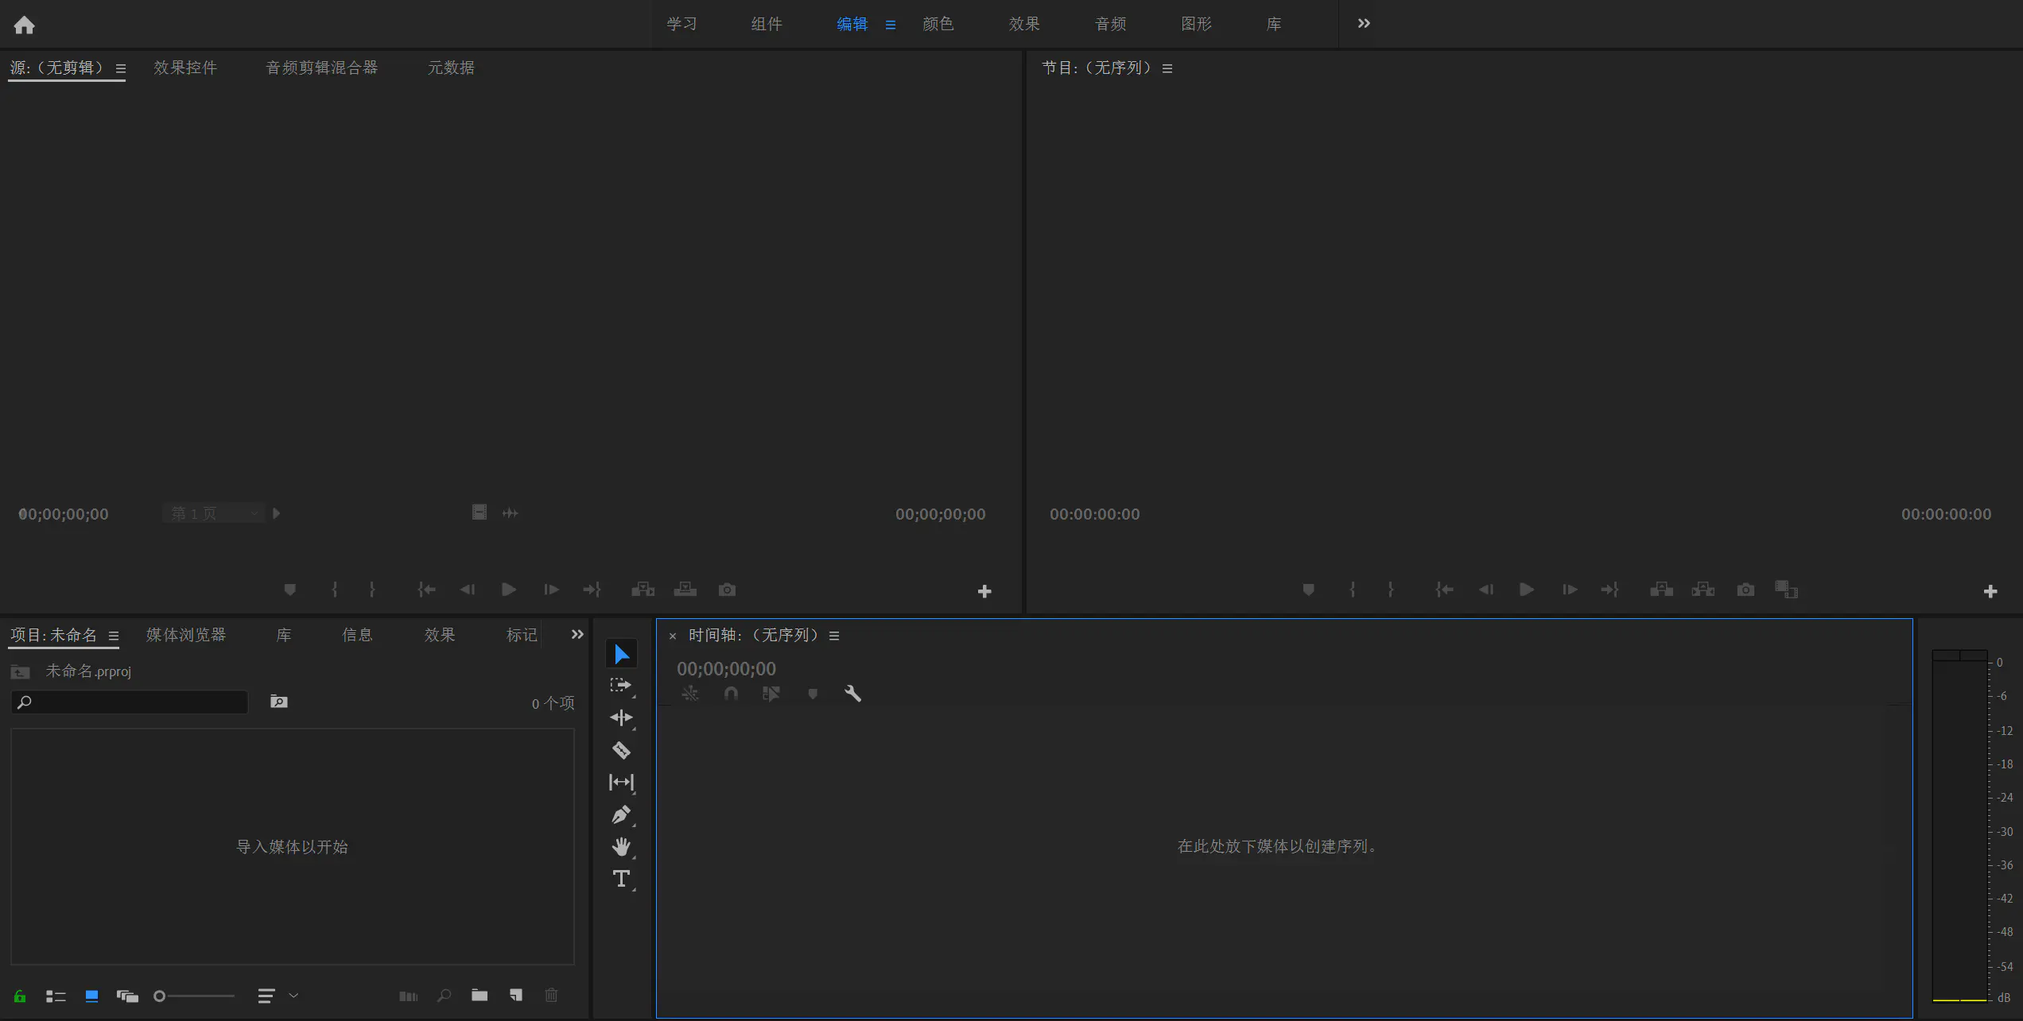Export frame in Source monitor camera icon
Screen dimensions: 2023x1021
[727, 590]
